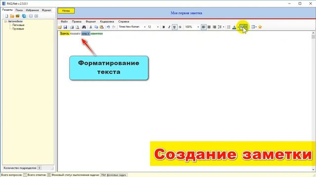Viewport: 316px width, 177px height.
Task: Click the new section document icon
Action: (6, 16)
